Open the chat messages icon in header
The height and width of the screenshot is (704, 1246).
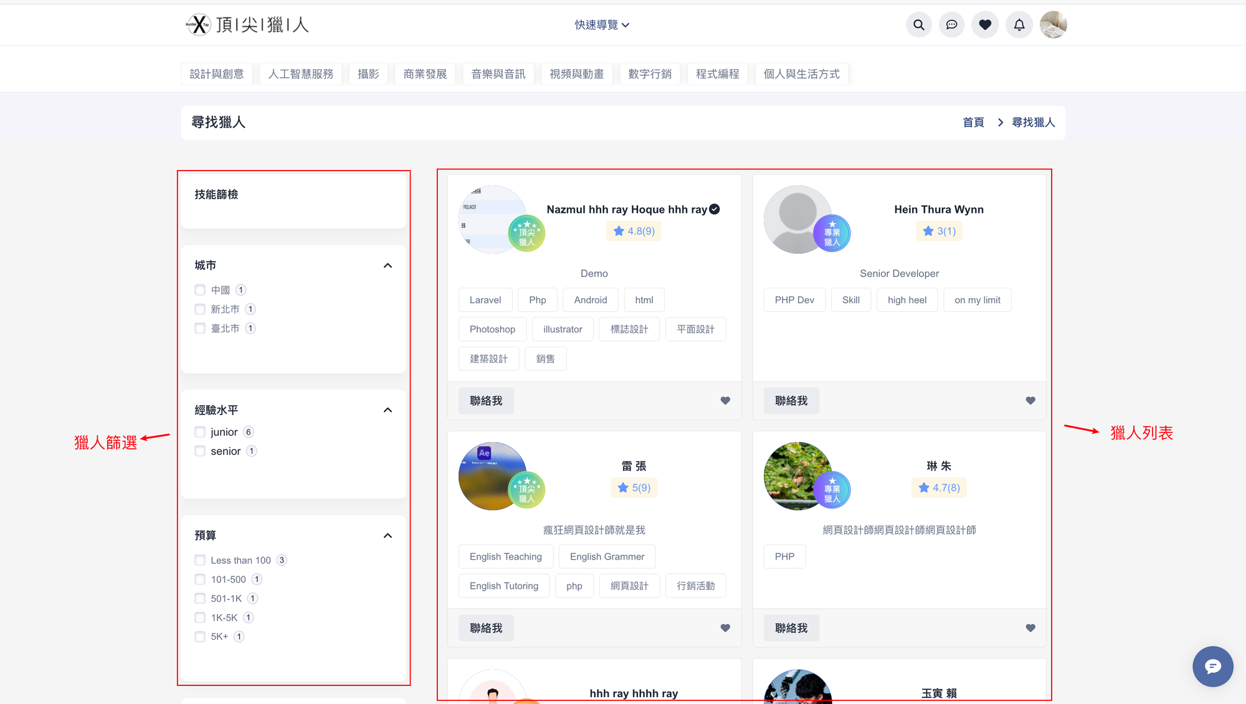point(951,25)
